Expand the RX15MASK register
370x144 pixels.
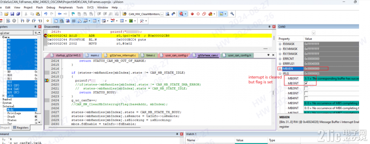point(280,54)
